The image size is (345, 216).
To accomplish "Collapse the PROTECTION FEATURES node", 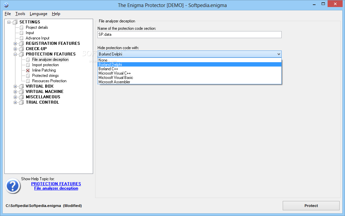I will [15, 54].
